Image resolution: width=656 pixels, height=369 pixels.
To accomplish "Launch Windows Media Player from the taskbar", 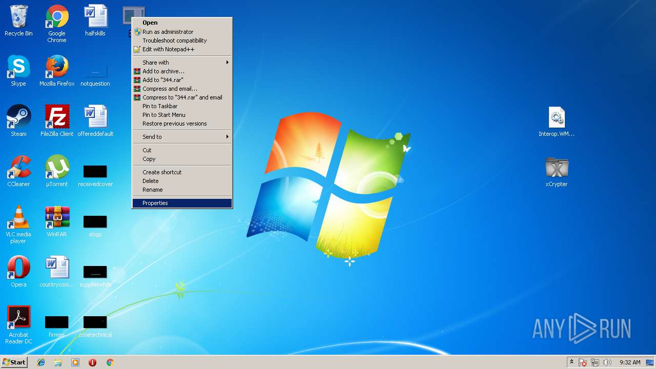I will click(75, 362).
